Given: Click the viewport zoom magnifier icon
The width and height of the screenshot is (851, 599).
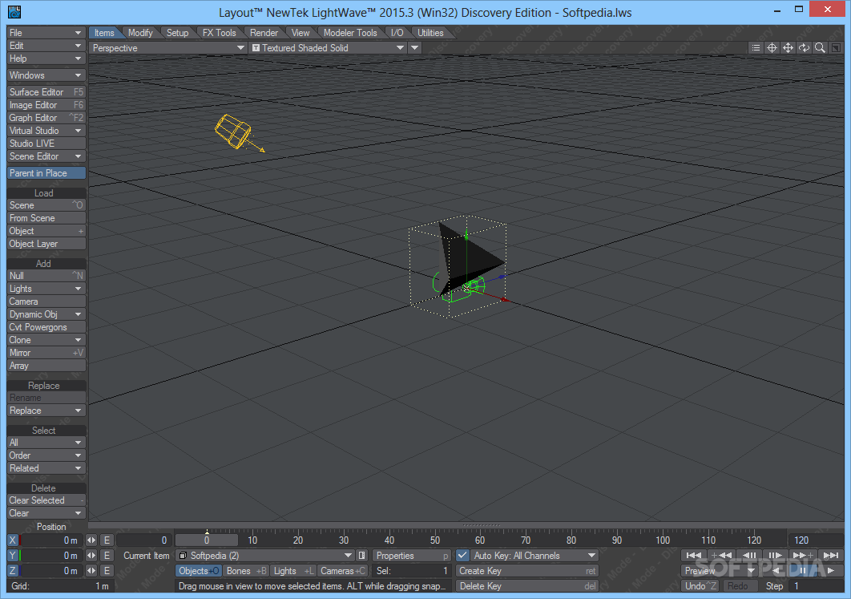Looking at the screenshot, I should point(820,48).
